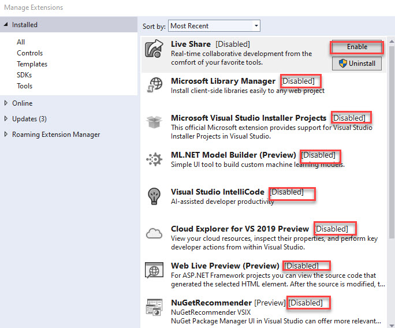Click the IntelliCode lightbulb icon
Viewport: 395px width, 328px height.
pos(154,196)
